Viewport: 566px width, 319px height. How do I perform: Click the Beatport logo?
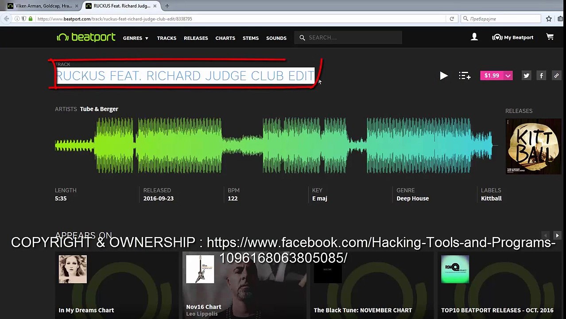click(x=86, y=37)
